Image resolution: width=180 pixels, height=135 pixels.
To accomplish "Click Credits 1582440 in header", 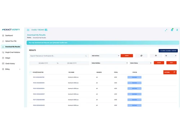I will pyautogui.click(x=38, y=30).
